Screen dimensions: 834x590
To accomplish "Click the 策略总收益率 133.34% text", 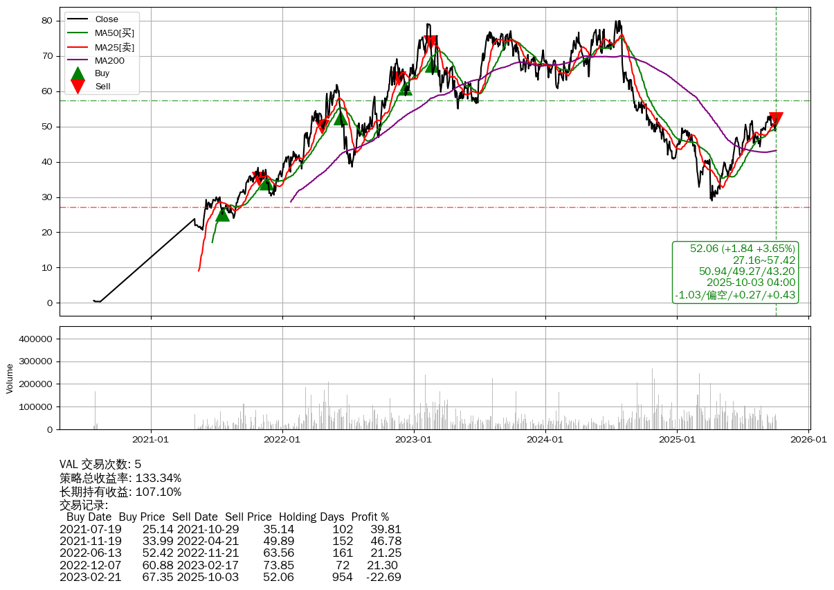I will (x=120, y=479).
